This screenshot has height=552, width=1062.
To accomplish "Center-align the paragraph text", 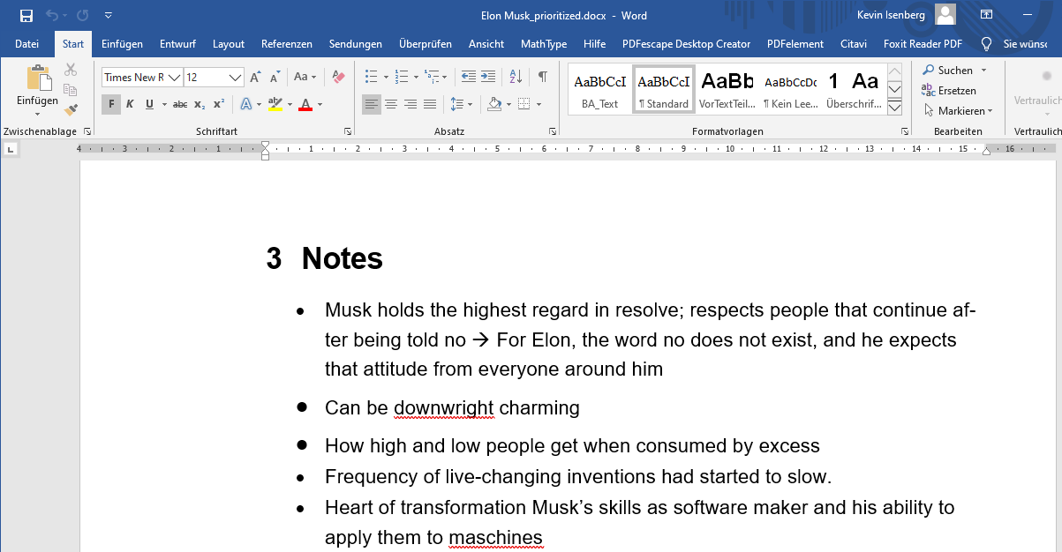I will coord(391,105).
